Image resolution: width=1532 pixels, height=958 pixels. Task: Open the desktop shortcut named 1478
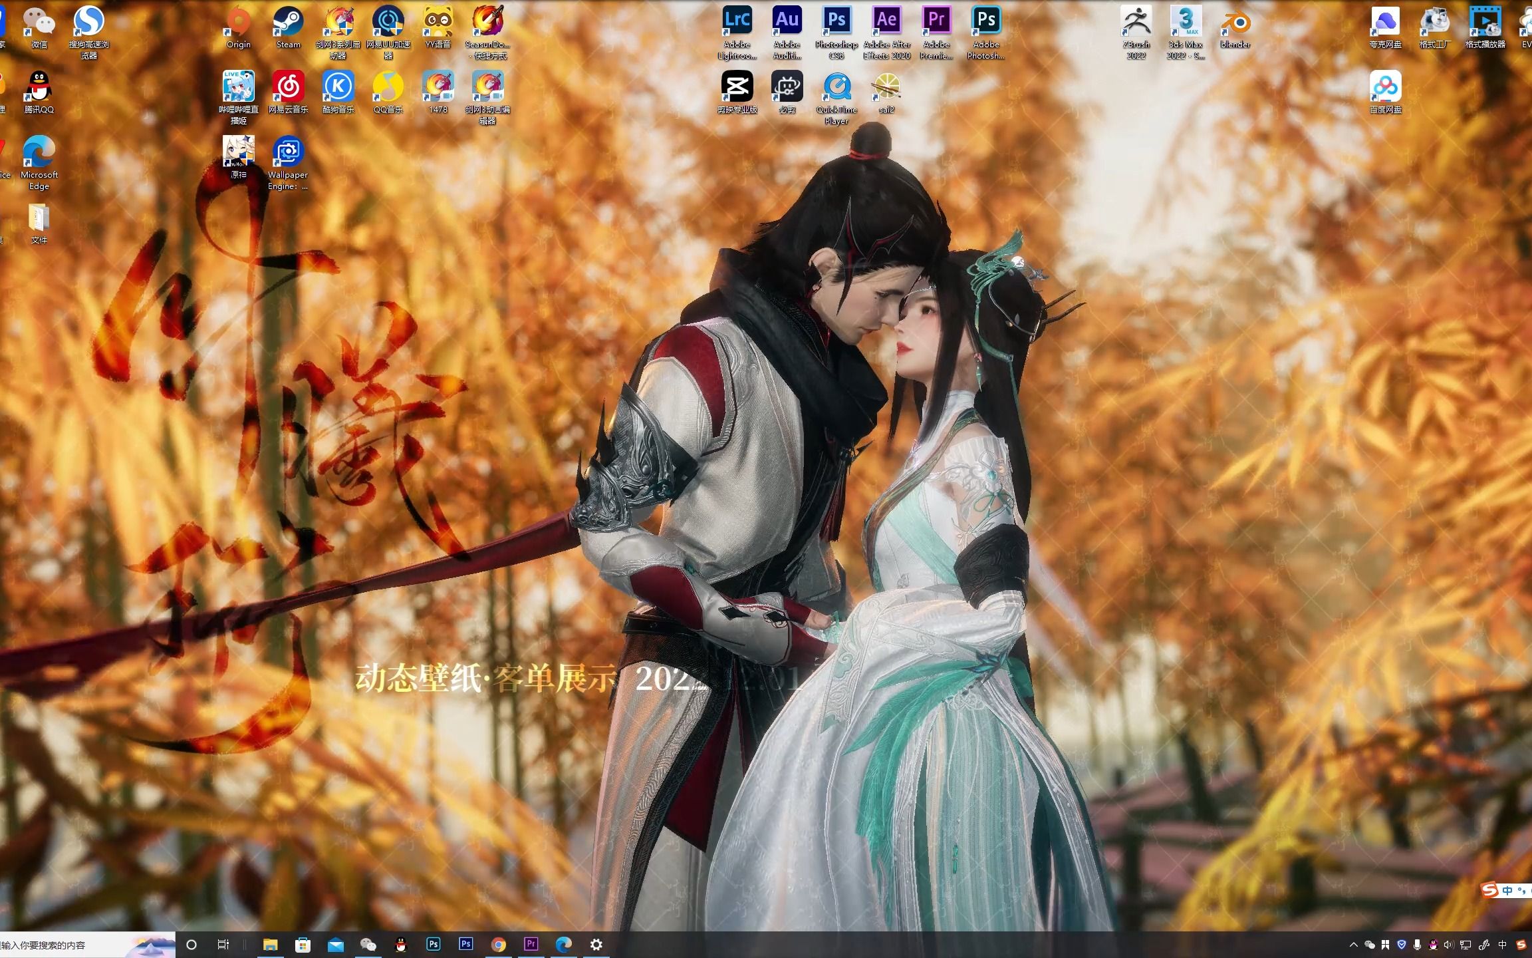click(x=438, y=92)
